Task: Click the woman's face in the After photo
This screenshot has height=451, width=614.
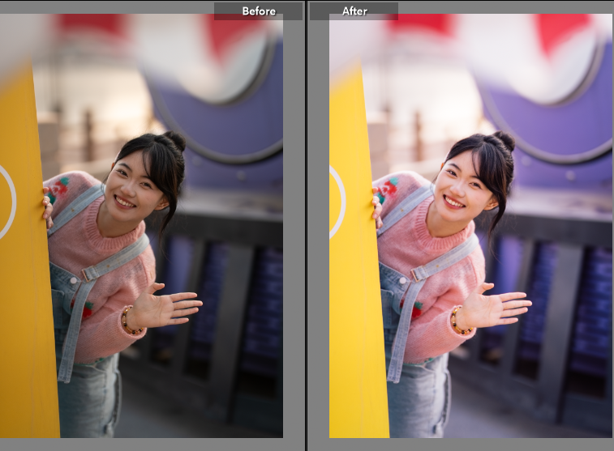Action: [461, 186]
